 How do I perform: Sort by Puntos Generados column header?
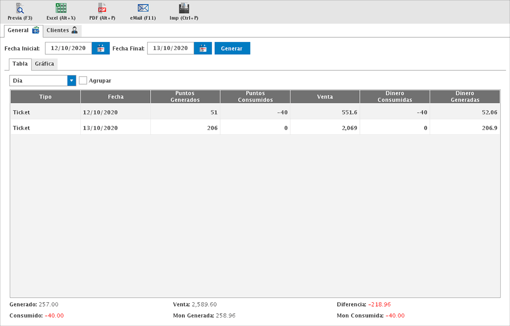coord(185,97)
